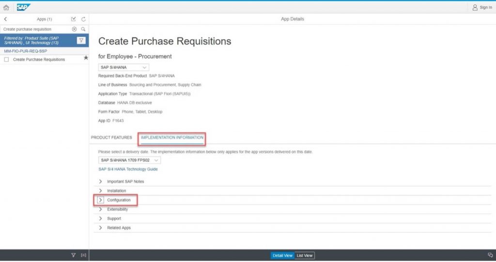The width and height of the screenshot is (496, 262).
Task: Click the App ID F1643 value
Action: coord(118,121)
